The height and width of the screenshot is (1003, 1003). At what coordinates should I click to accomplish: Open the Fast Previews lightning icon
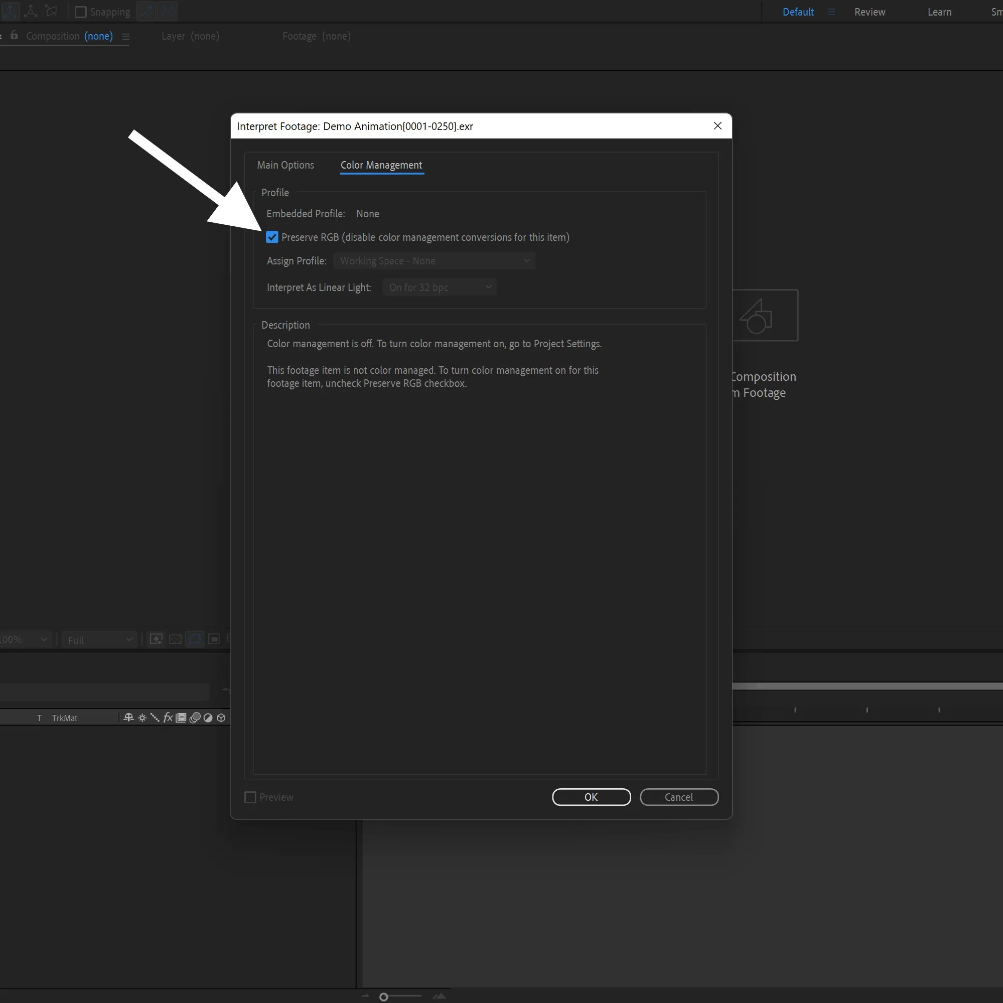[x=156, y=639]
